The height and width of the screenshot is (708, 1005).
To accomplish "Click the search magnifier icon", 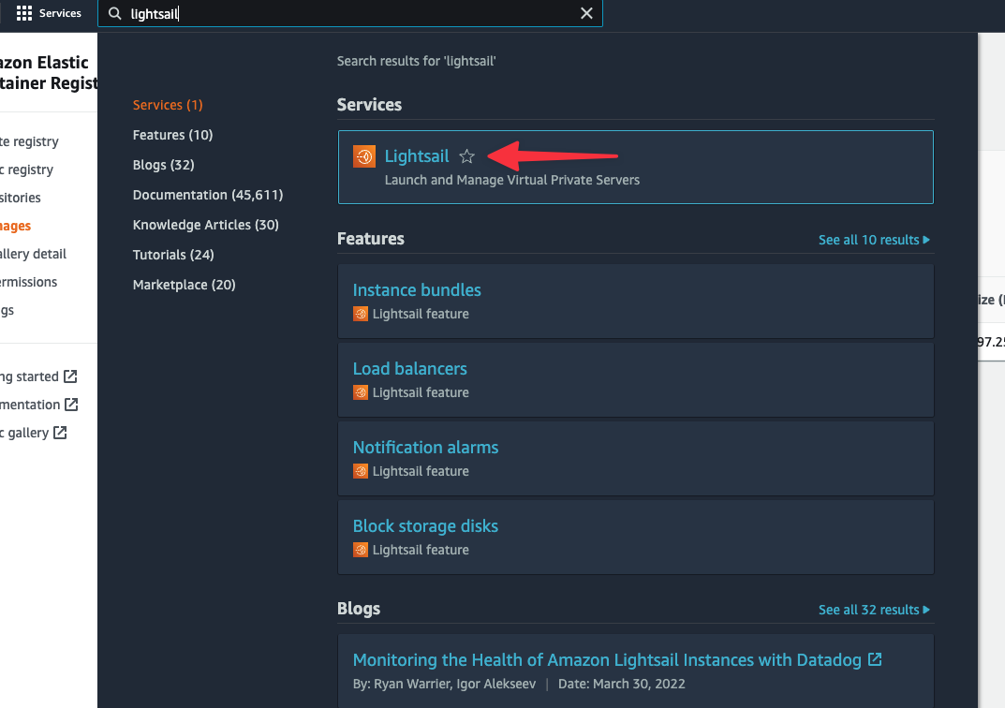I will 114,13.
